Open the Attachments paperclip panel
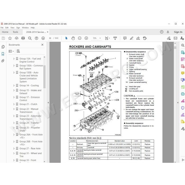Image resolution: width=185 pixels, height=185 pixels. (3, 61)
